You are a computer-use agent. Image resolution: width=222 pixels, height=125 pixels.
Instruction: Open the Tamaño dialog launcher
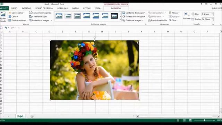coord(213,24)
